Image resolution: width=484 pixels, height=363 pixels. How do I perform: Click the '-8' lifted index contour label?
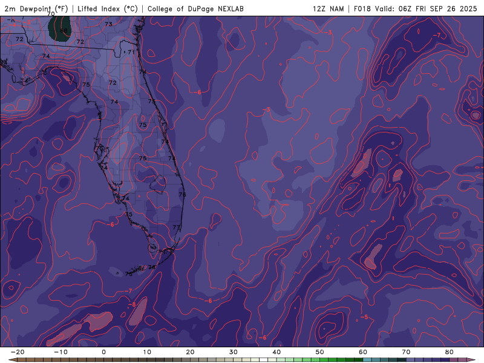coord(132,304)
